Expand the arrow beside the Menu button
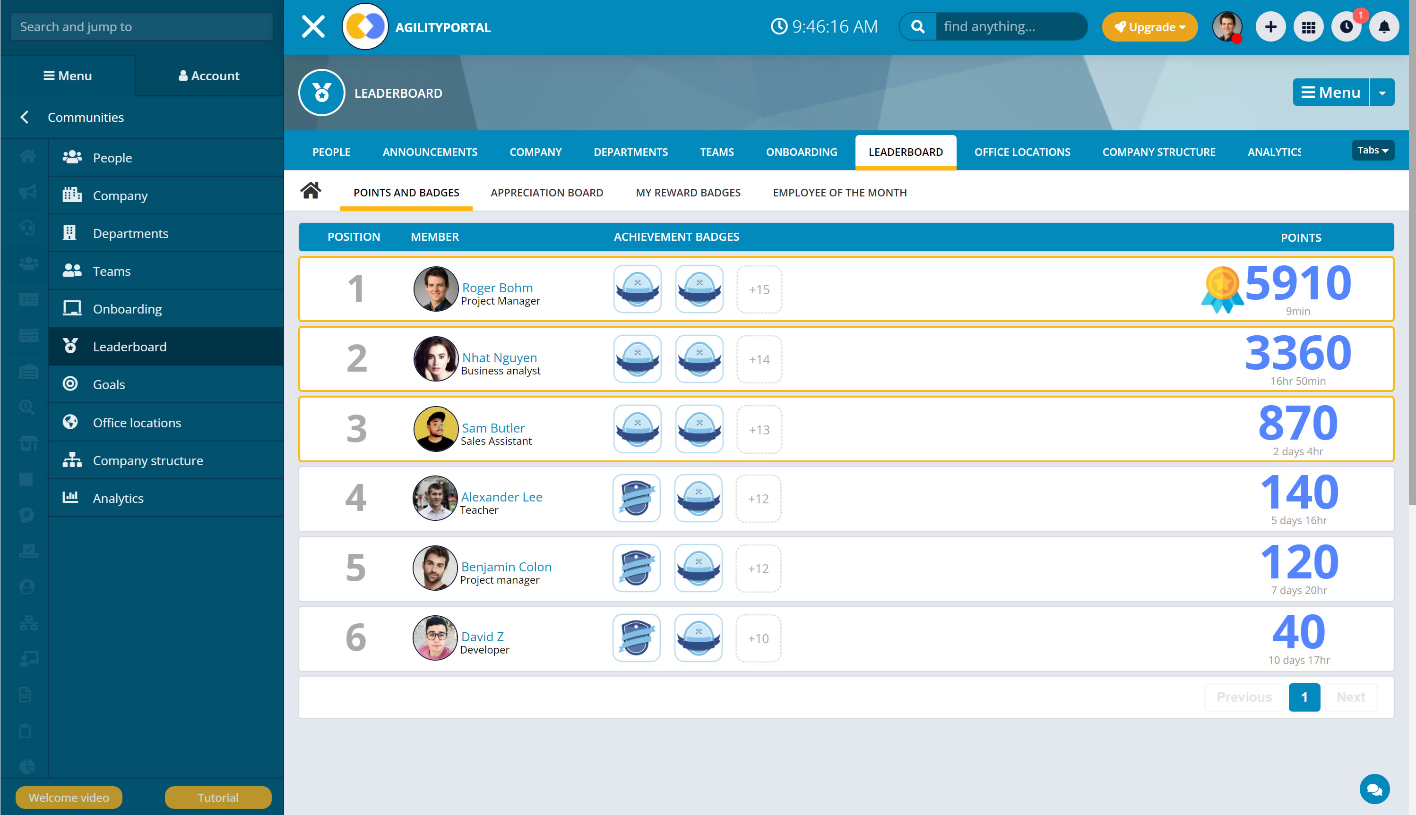This screenshot has height=815, width=1416. point(1382,93)
